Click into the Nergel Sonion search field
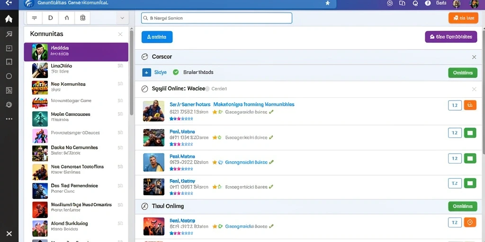 pyautogui.click(x=216, y=18)
